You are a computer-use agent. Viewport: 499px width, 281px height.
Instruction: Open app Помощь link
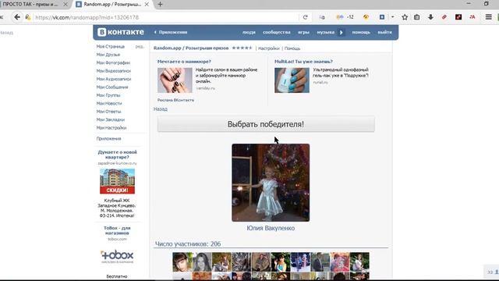coord(292,48)
